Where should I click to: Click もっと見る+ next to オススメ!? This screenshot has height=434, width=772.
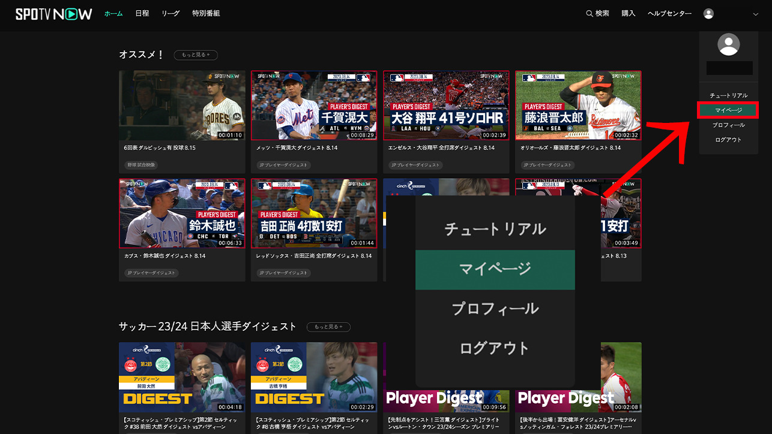click(197, 55)
